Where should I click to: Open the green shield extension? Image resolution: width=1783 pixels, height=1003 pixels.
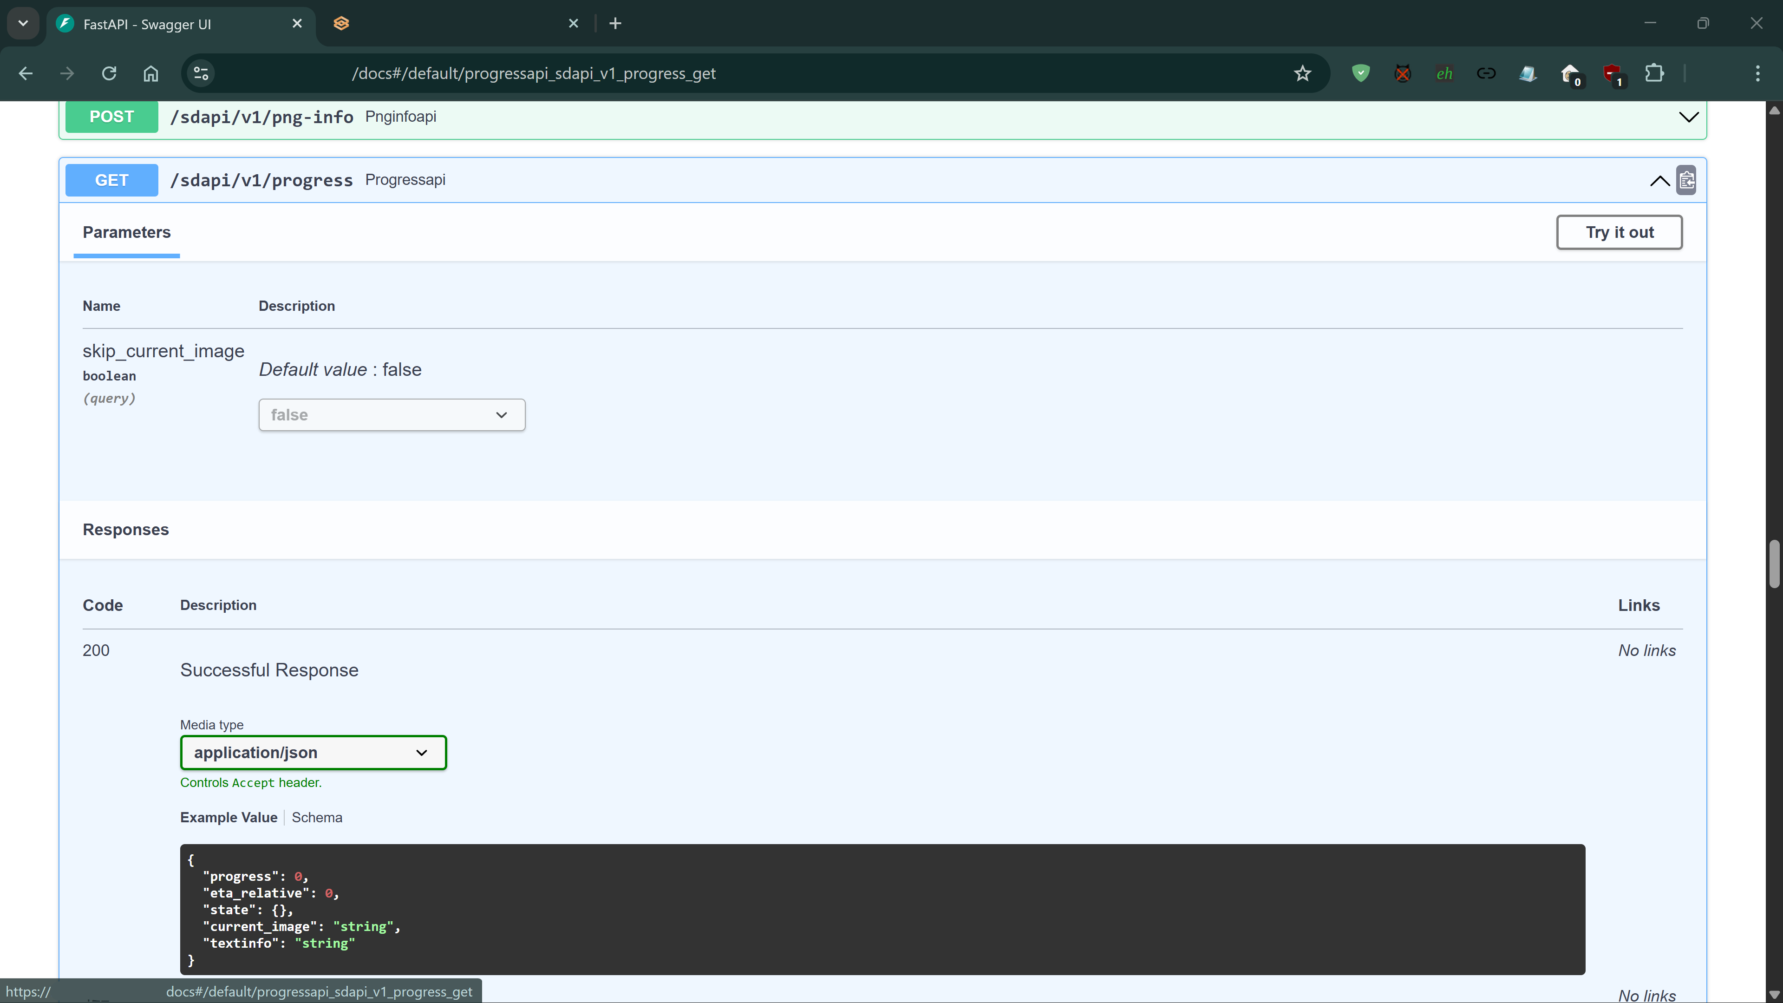1360,73
